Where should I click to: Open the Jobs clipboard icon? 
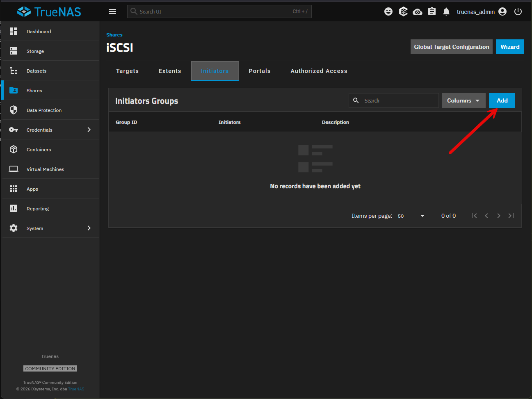tap(432, 11)
